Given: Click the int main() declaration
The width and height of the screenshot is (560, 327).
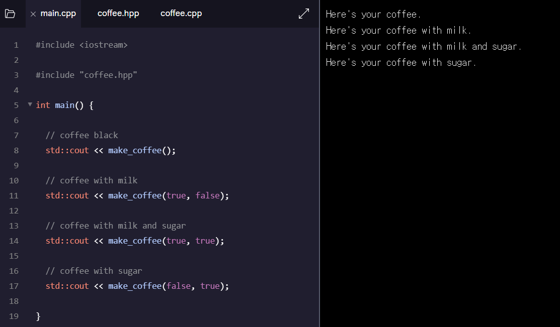Looking at the screenshot, I should click(x=64, y=105).
